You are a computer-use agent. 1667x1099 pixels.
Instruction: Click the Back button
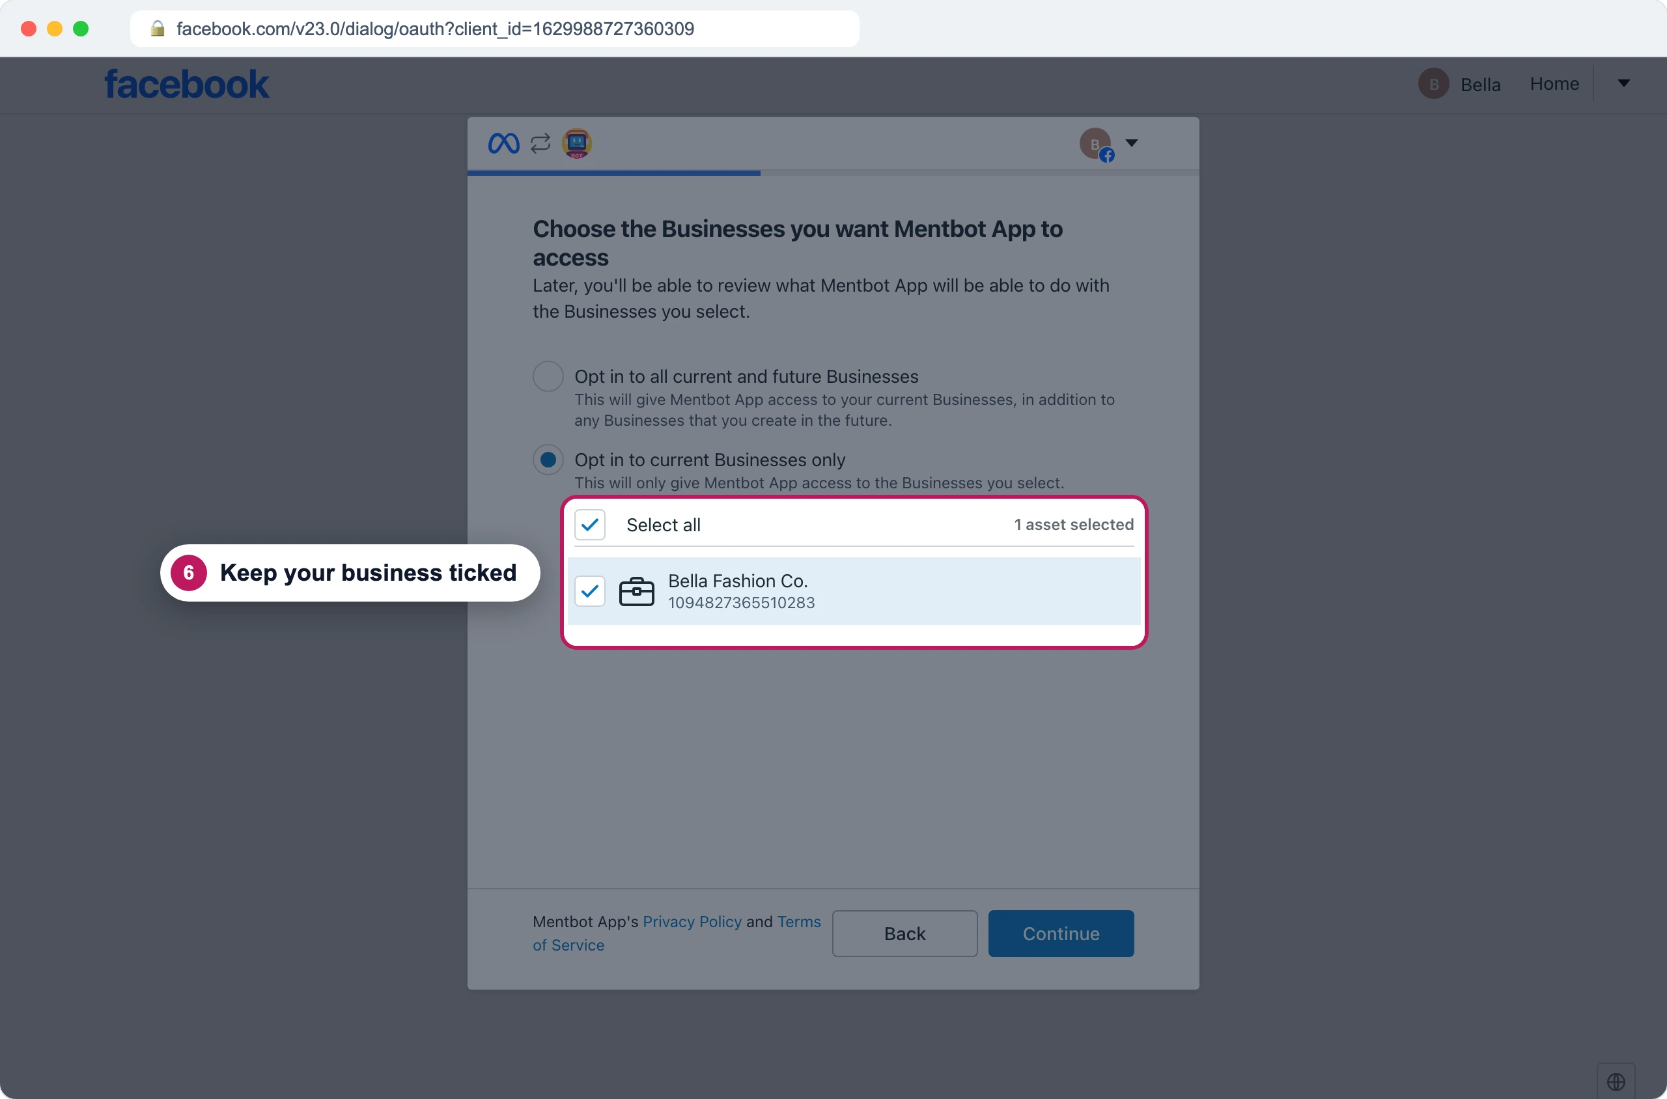point(904,934)
